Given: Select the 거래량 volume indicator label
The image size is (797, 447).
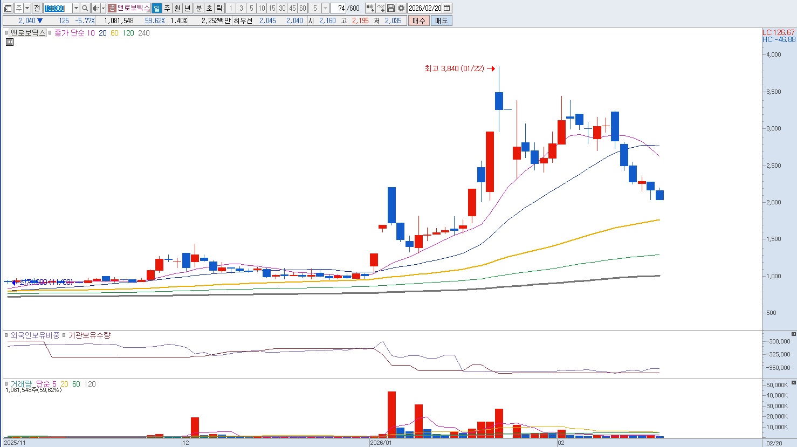Looking at the screenshot, I should pyautogui.click(x=21, y=384).
